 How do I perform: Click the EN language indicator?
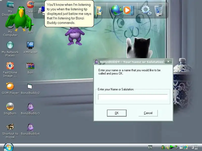pyautogui.click(x=150, y=147)
